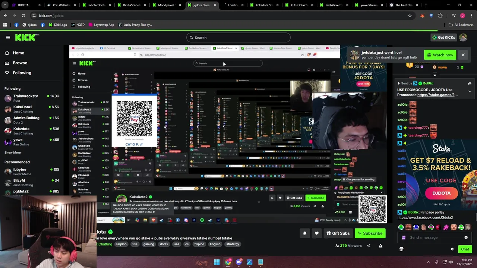Screen dimensions: 477x268
Task: Close the jgdota Stream tab
Action: click(x=215, y=5)
